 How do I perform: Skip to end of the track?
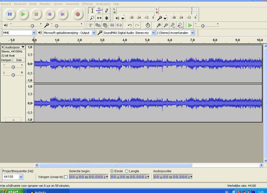(62, 14)
